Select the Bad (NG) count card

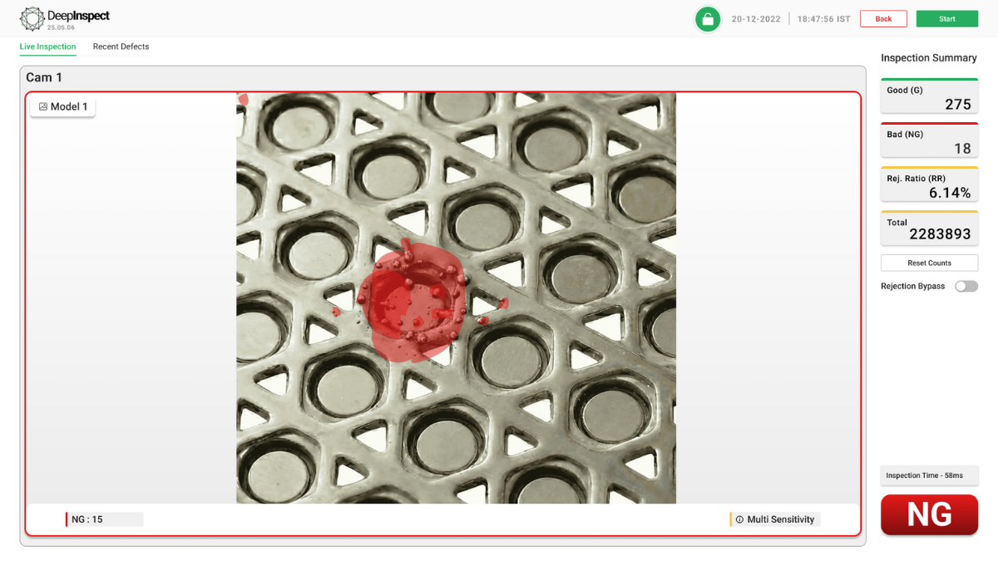(x=929, y=140)
